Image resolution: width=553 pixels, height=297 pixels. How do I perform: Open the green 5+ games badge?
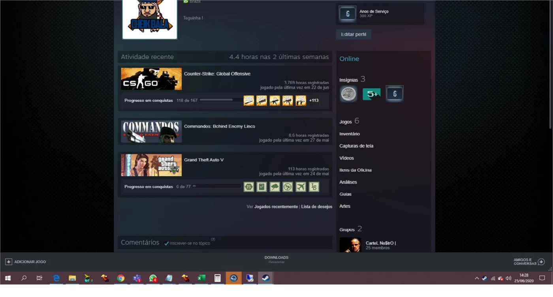tap(371, 94)
